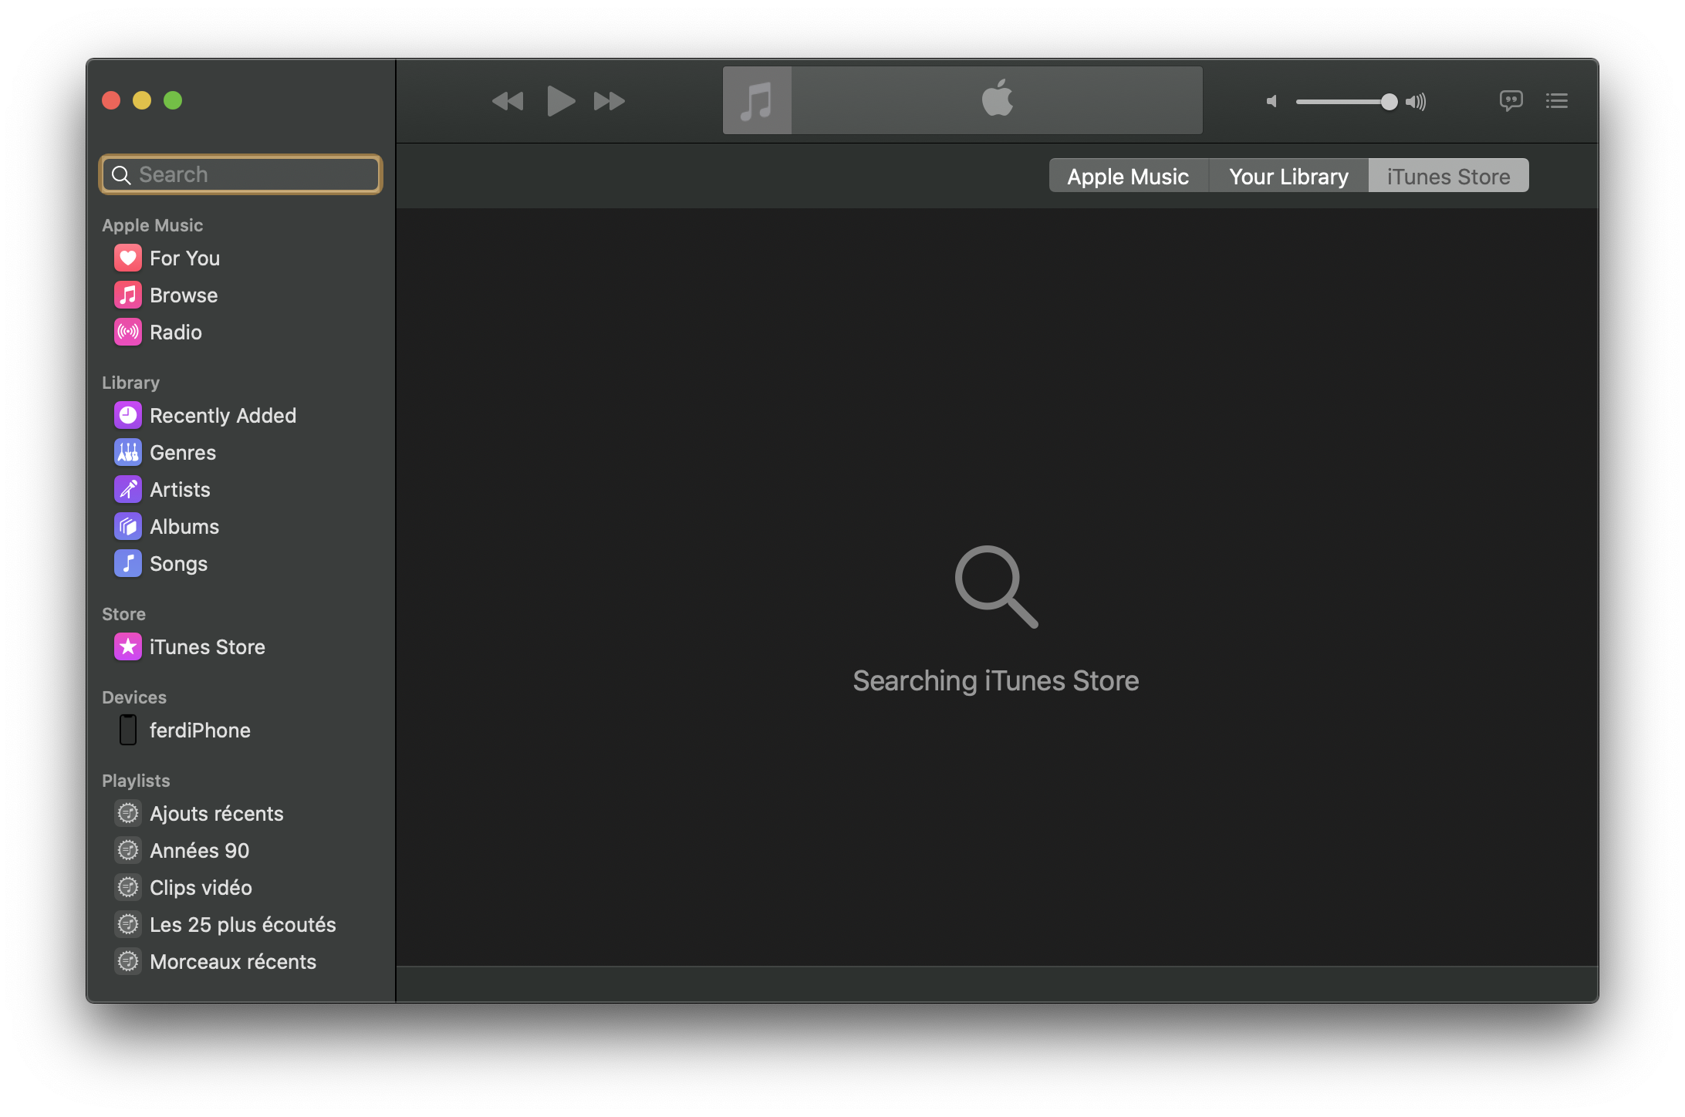The width and height of the screenshot is (1685, 1117).
Task: Select the ferdiPhone device
Action: pos(199,731)
